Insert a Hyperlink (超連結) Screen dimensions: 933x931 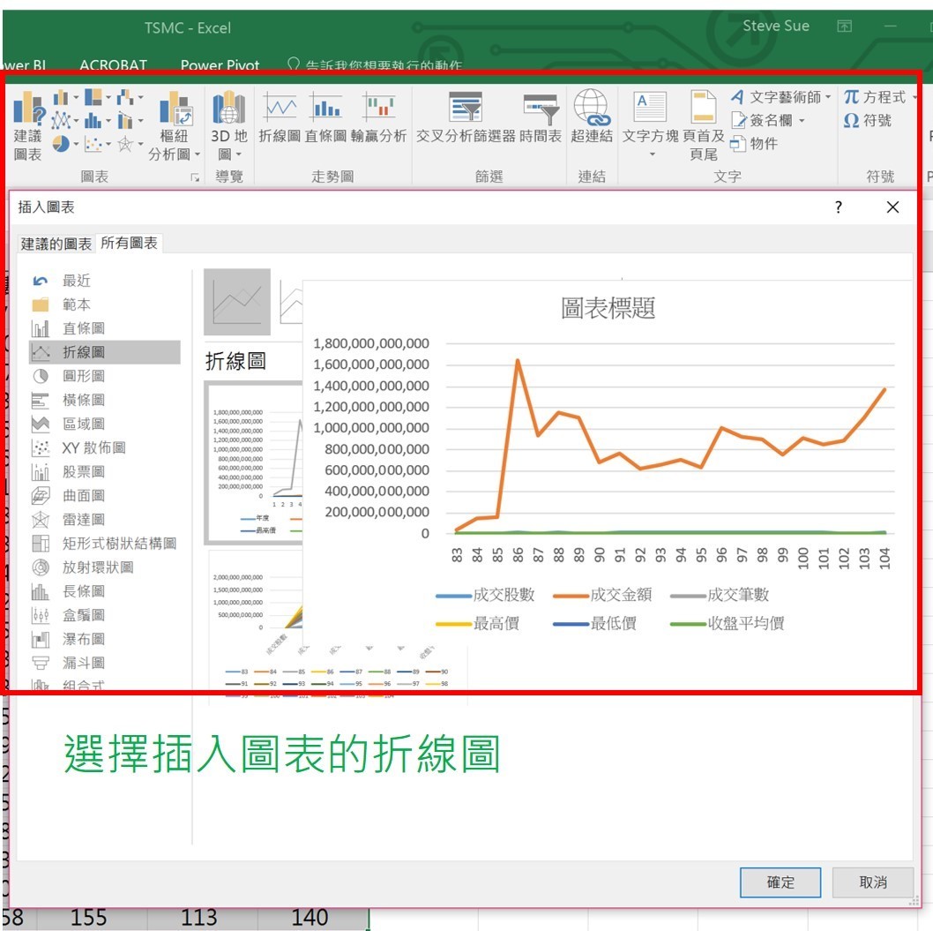591,117
